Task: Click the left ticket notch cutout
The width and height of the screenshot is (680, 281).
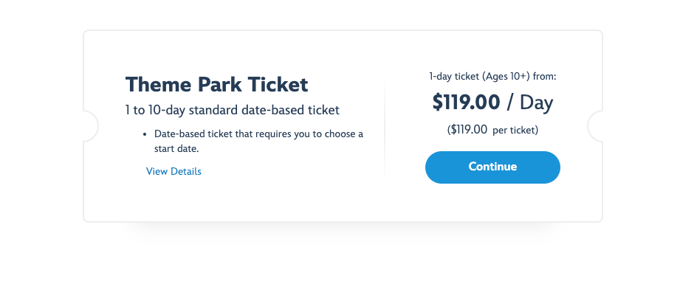Action: (x=91, y=126)
